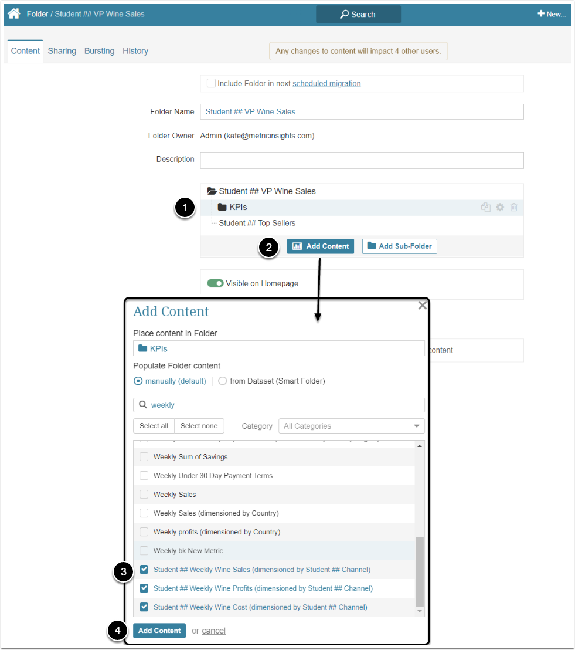Image resolution: width=575 pixels, height=650 pixels.
Task: Close the Add Content dialog with X
Action: click(x=422, y=306)
